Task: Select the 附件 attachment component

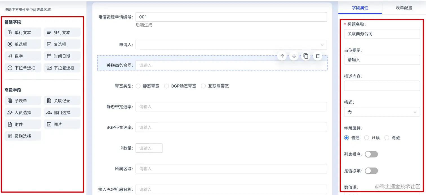Action: (x=23, y=124)
